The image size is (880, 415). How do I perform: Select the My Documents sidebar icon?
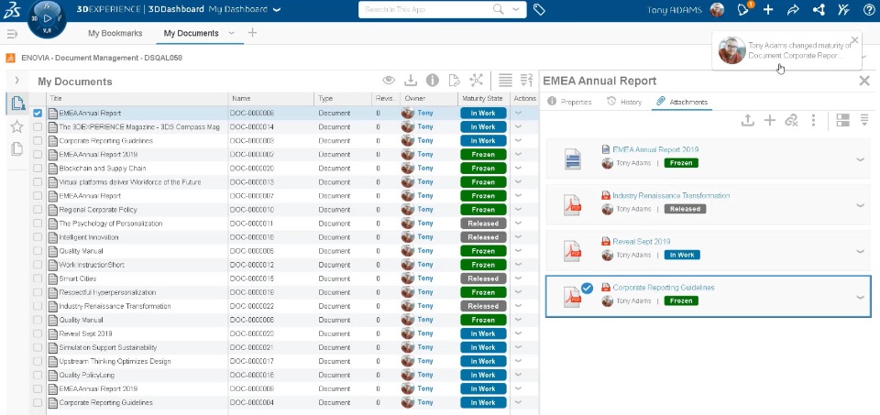[x=17, y=104]
